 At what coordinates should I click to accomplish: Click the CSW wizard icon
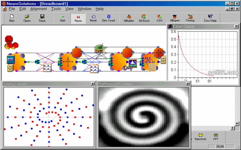(159, 18)
